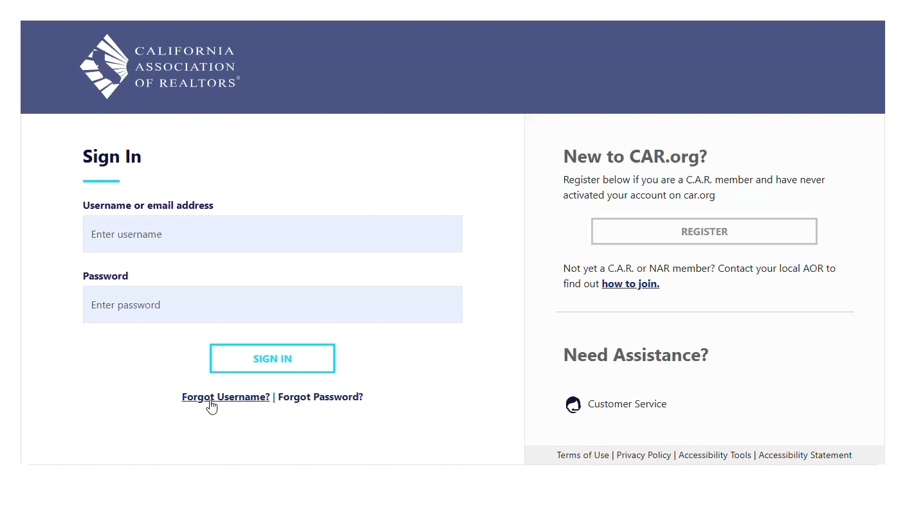View the Privacy Policy footer link

(x=643, y=456)
